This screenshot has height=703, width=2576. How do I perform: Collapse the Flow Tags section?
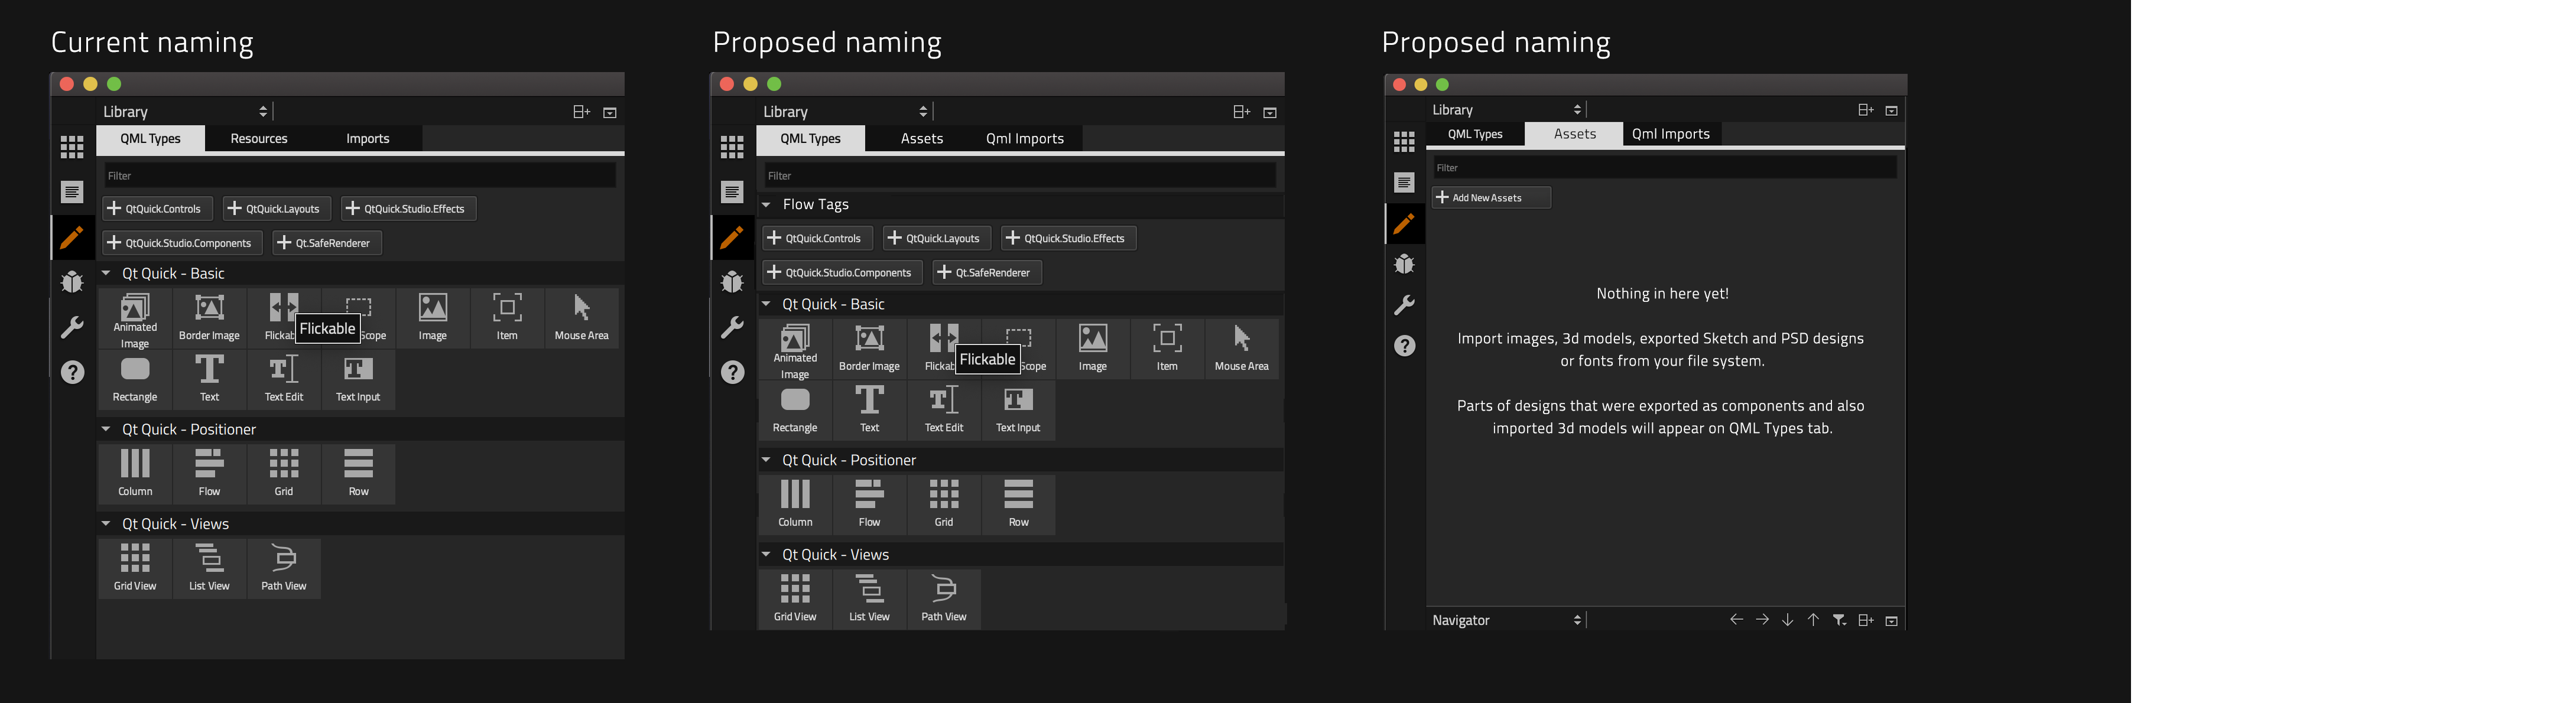coord(766,205)
